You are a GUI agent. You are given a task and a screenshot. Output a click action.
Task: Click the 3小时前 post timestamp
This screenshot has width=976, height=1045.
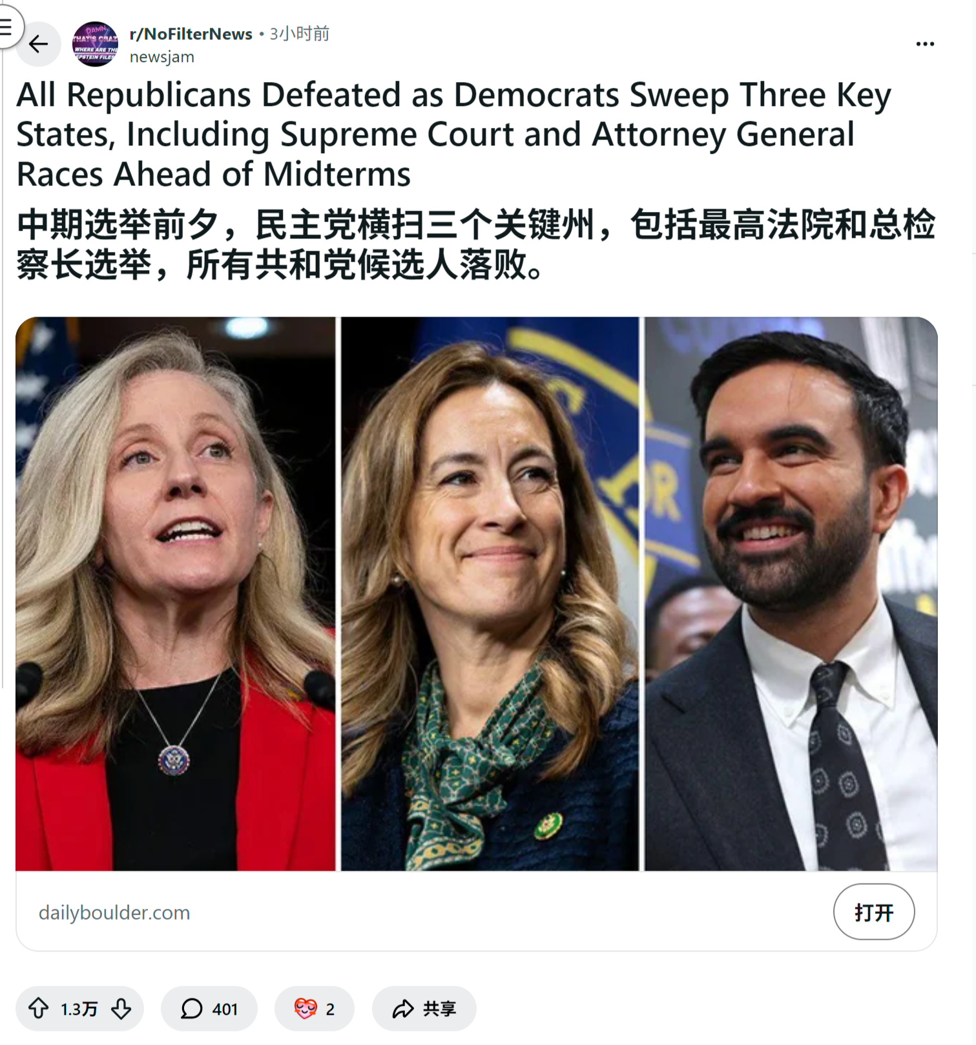coord(300,34)
